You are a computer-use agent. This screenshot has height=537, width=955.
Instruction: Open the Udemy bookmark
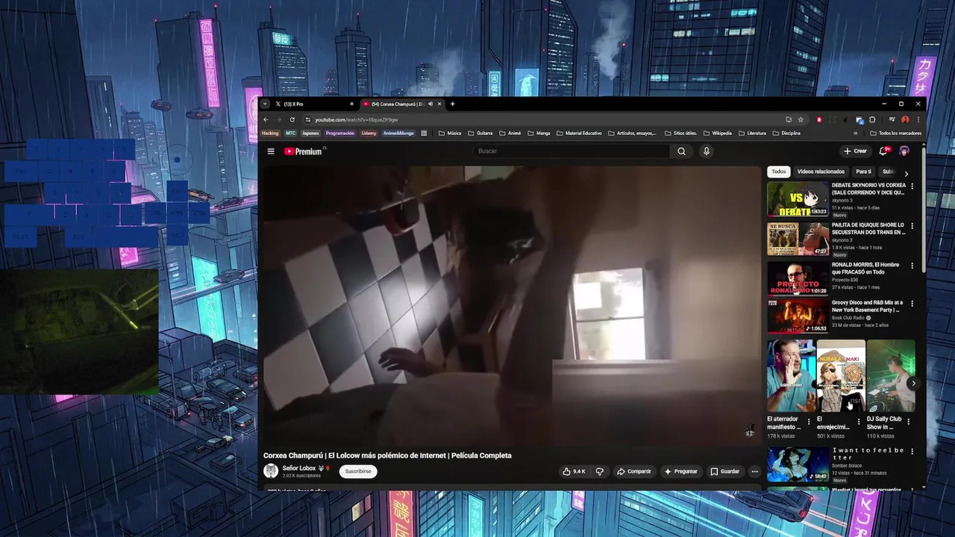pos(369,134)
